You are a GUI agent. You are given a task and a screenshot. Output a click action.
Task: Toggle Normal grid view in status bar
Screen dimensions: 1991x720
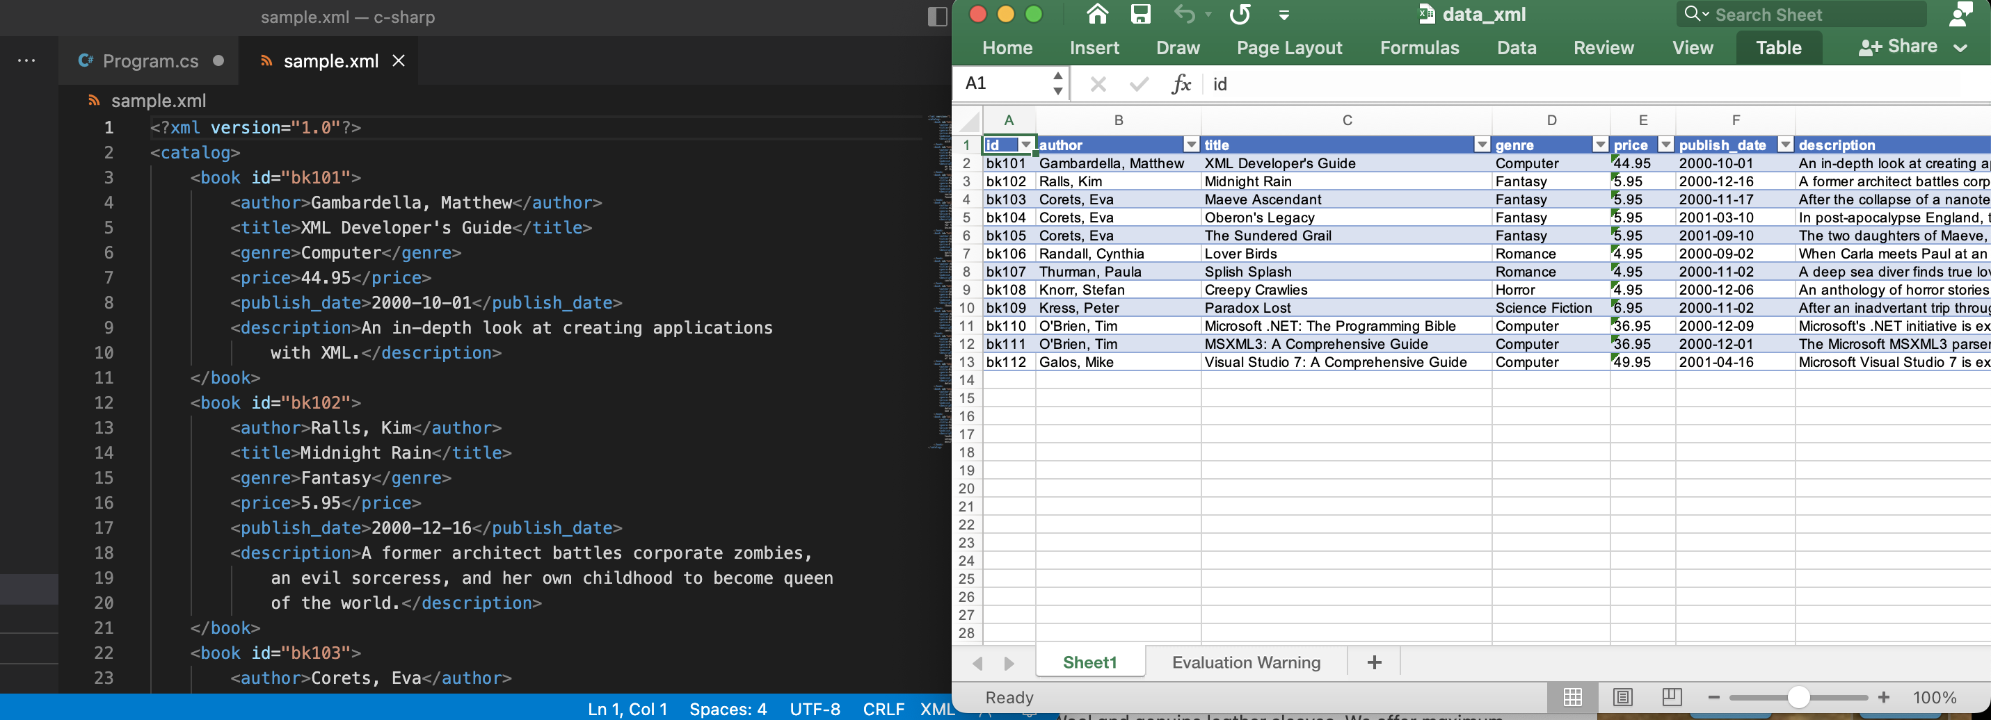(1573, 697)
